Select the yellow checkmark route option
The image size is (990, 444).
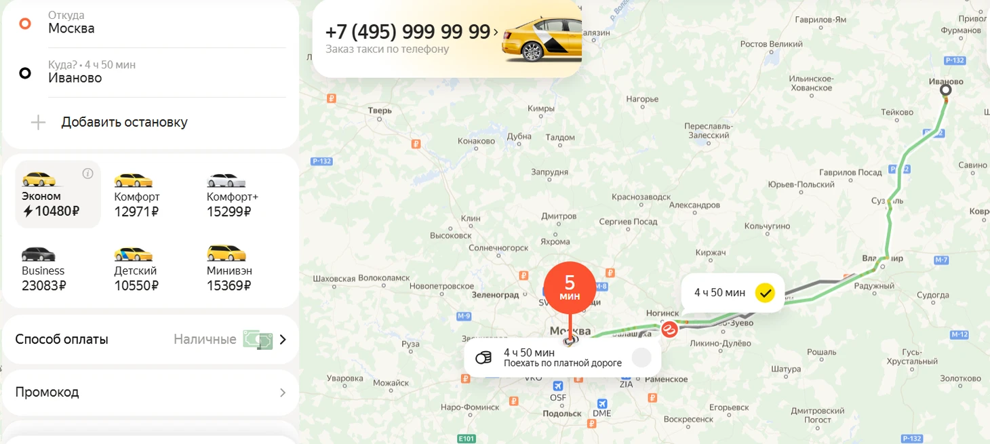(766, 293)
